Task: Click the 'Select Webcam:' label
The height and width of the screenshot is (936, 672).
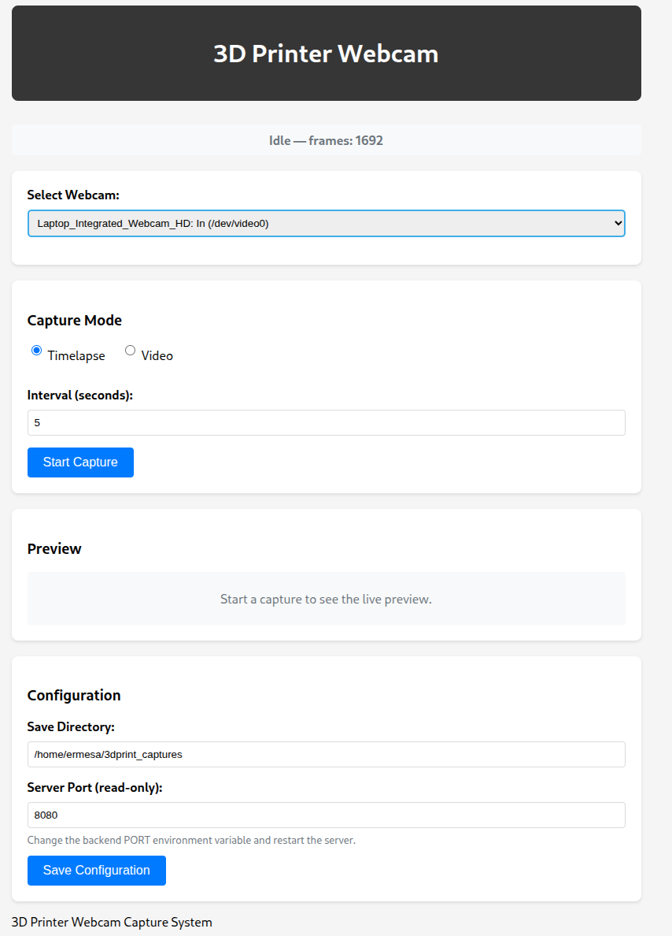Action: [x=73, y=195]
